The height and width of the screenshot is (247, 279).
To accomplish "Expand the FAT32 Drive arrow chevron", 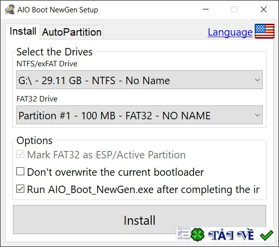I will coord(257,115).
